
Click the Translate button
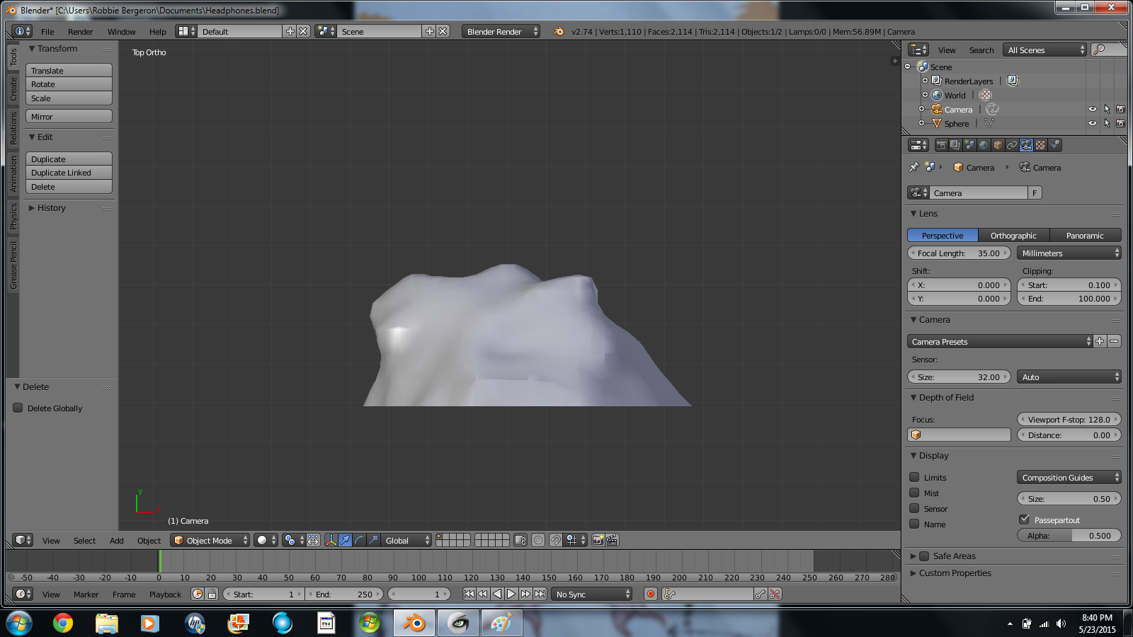[x=69, y=70]
